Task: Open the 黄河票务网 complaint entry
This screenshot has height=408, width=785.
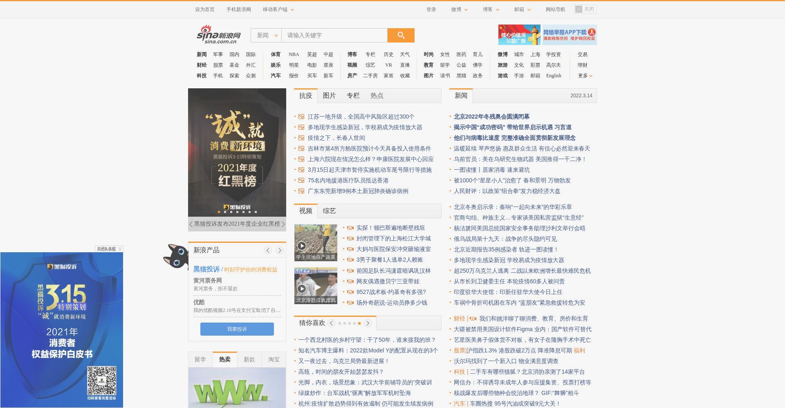Action: point(208,280)
